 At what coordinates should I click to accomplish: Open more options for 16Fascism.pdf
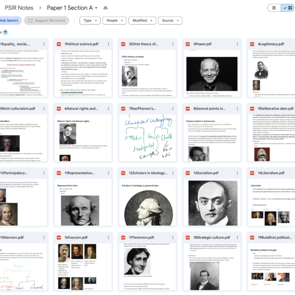pyautogui.click(x=108, y=237)
